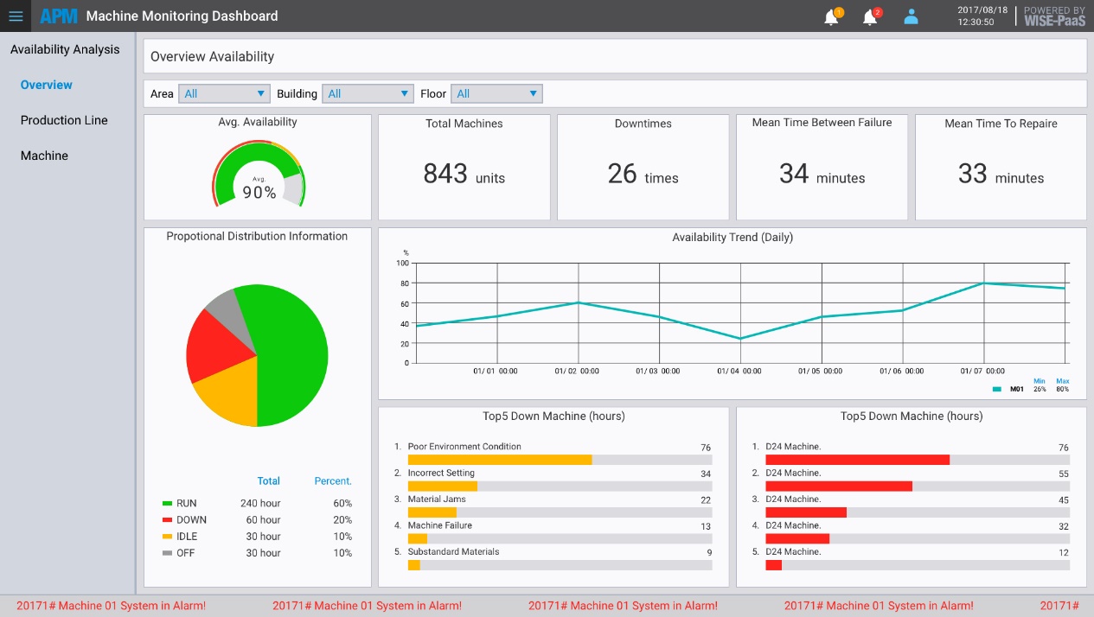Click the yellow IDLE legend swatch
The image size is (1094, 617).
pos(167,536)
